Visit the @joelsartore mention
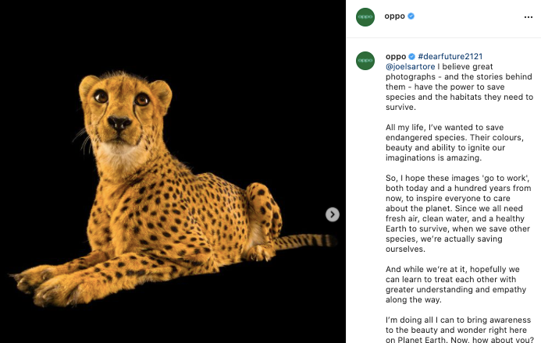 411,67
